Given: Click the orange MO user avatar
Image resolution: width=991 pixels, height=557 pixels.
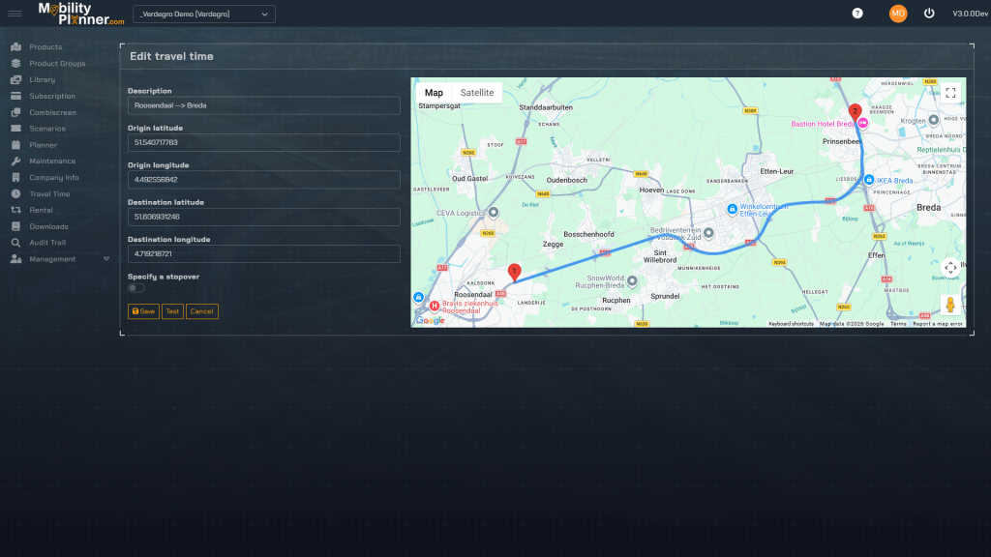Looking at the screenshot, I should 898,14.
